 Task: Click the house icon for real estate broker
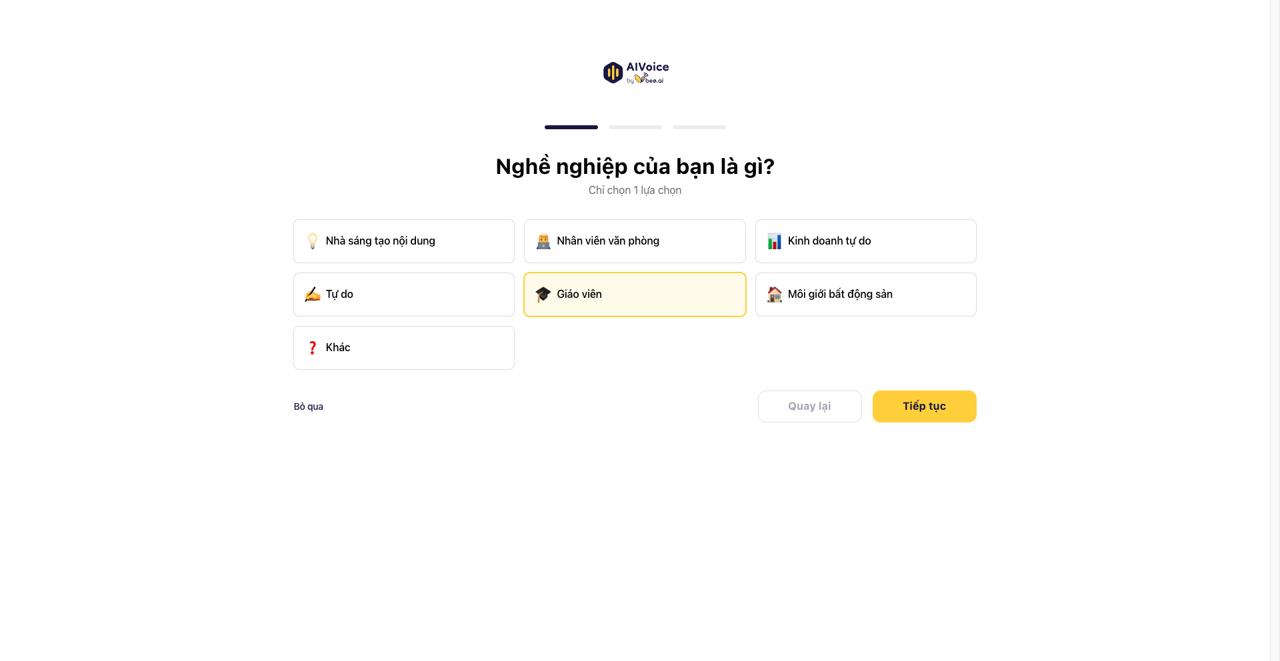click(x=774, y=295)
